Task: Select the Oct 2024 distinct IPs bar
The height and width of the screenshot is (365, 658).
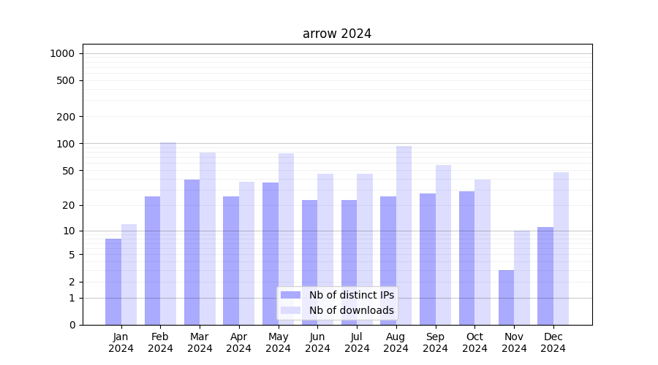Action: pyautogui.click(x=466, y=258)
